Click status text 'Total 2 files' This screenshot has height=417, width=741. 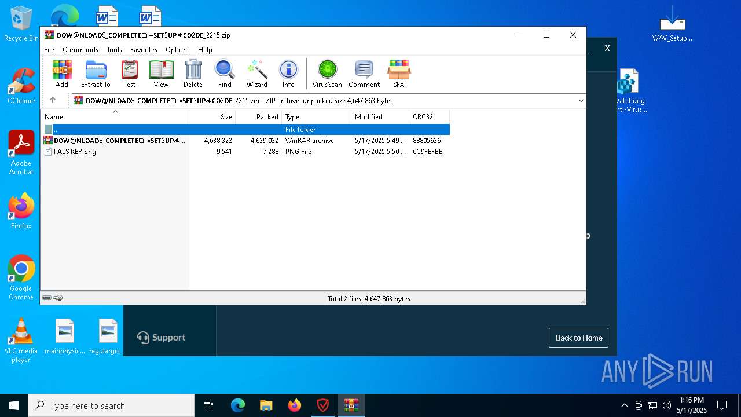tap(369, 299)
